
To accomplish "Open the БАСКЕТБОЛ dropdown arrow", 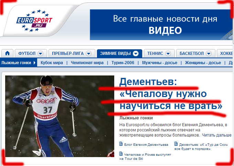I will pyautogui.click(x=209, y=54).
